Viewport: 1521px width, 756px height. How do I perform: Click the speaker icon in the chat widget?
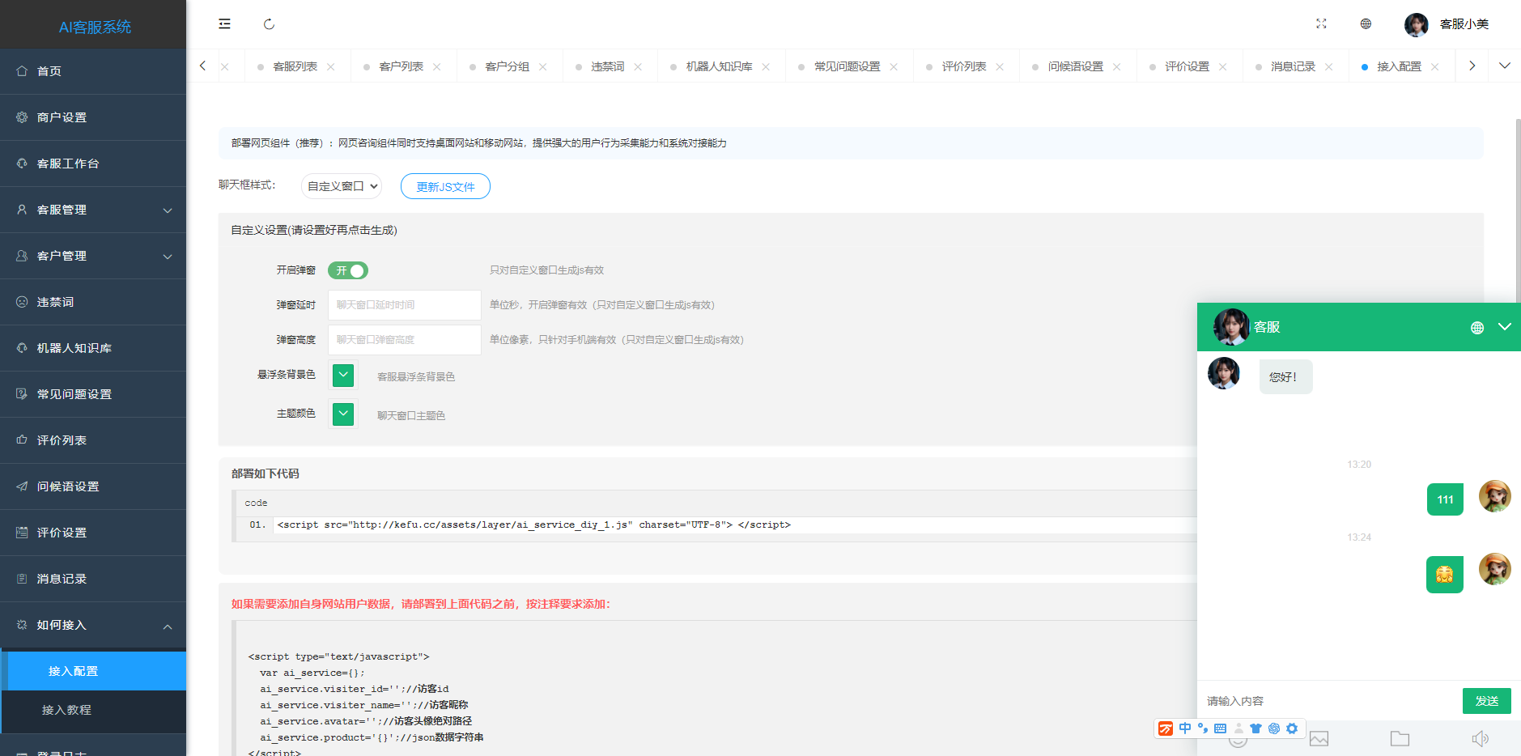click(x=1481, y=737)
